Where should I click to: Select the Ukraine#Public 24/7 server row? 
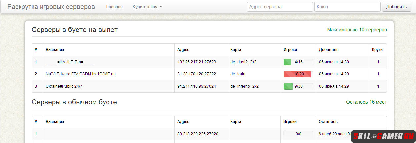click(209, 86)
